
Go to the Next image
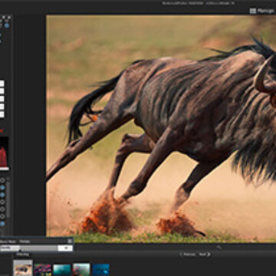(x=205, y=255)
